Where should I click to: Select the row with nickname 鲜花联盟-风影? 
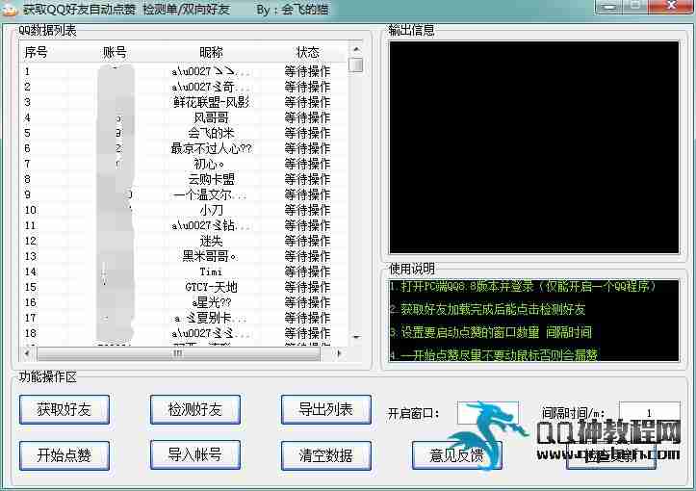tap(184, 102)
